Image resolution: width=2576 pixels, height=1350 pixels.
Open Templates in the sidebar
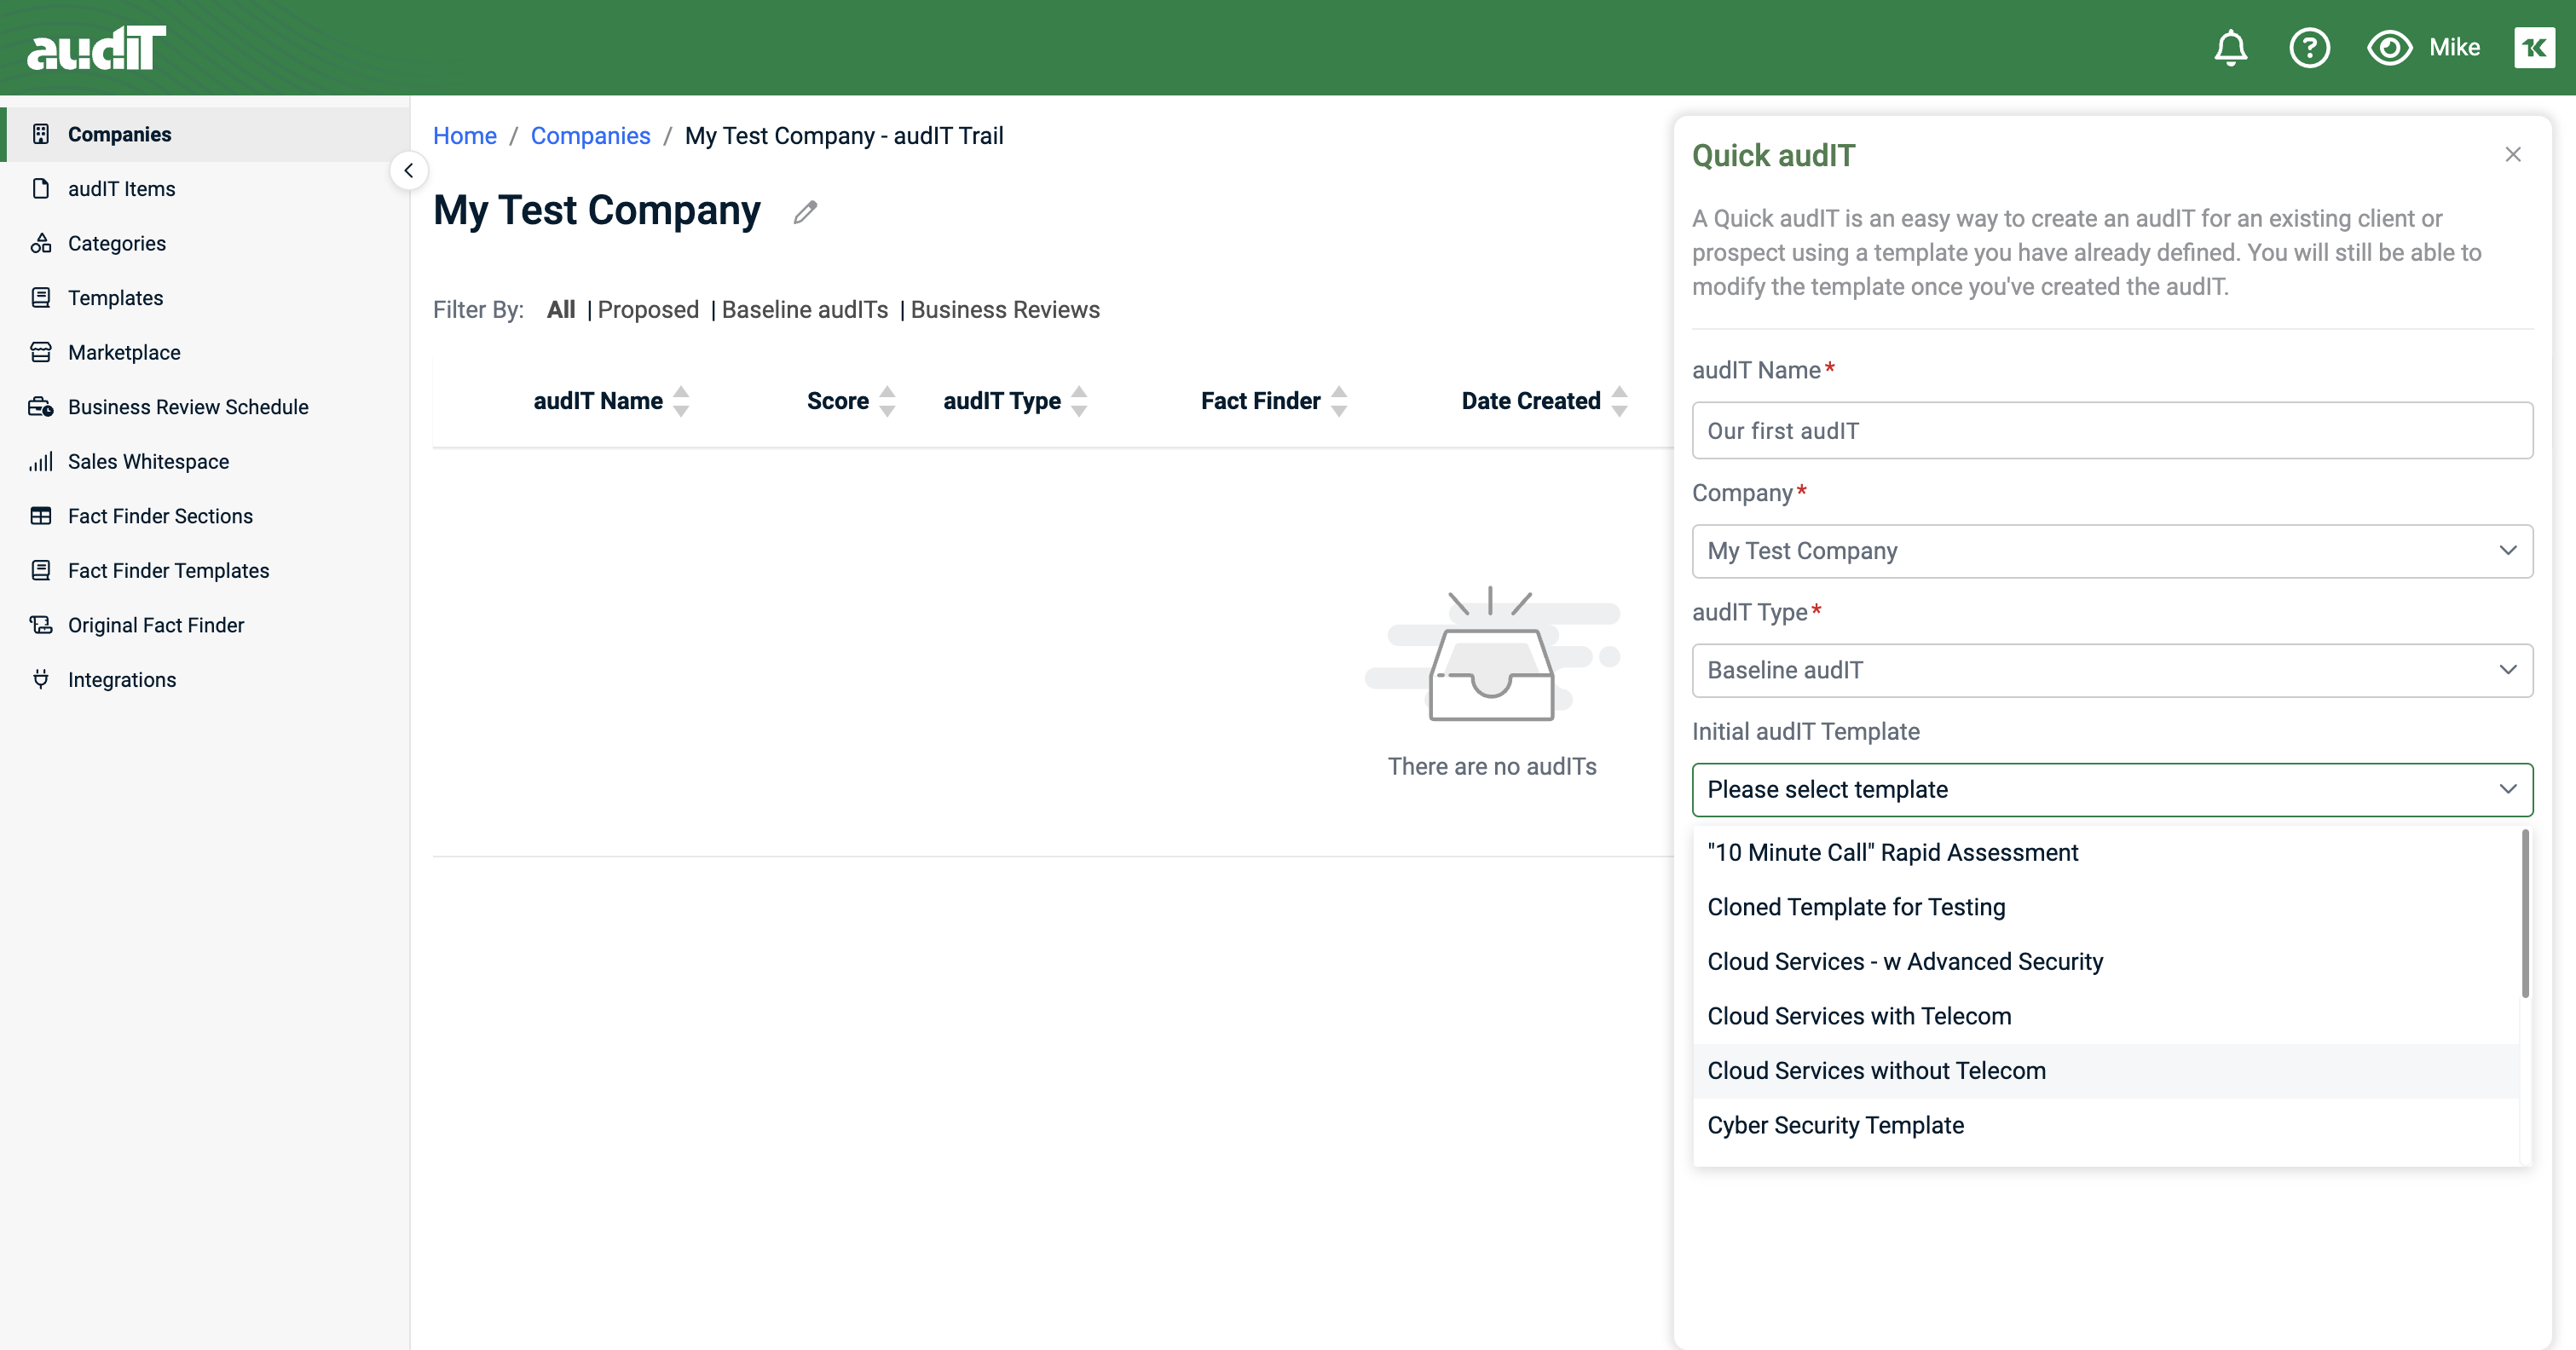point(205,298)
